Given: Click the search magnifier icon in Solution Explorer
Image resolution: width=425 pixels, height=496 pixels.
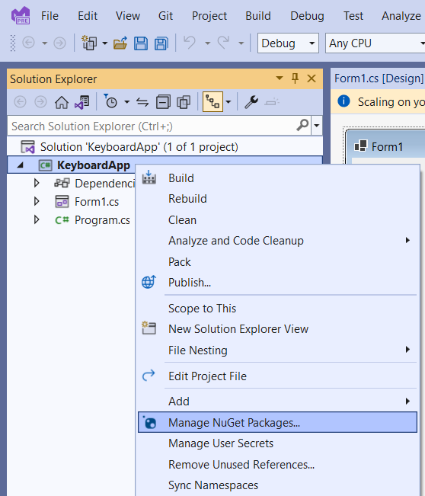Looking at the screenshot, I should (x=302, y=126).
